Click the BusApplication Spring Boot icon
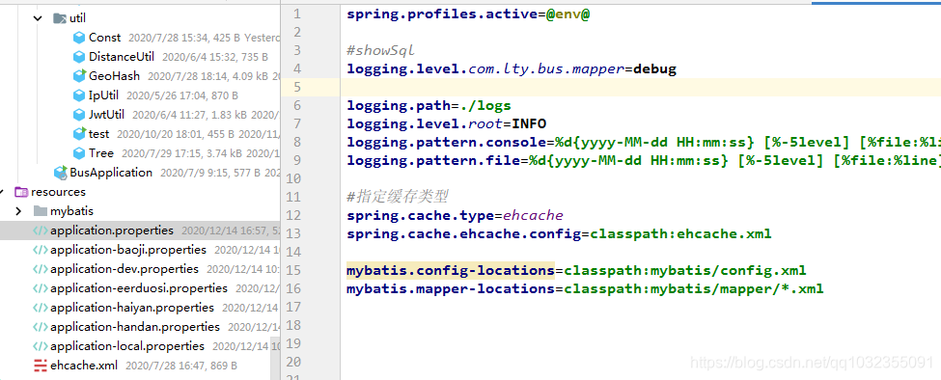The height and width of the screenshot is (380, 941). coord(60,173)
